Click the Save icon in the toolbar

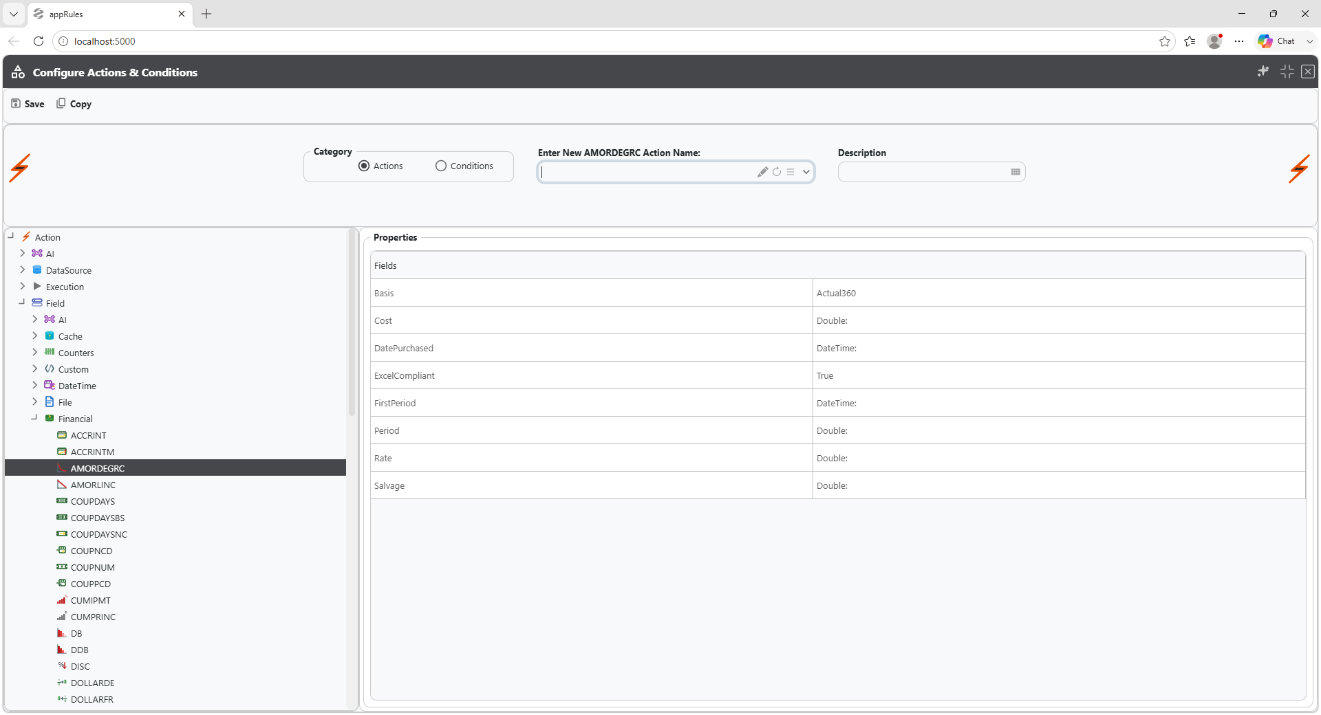tap(16, 104)
